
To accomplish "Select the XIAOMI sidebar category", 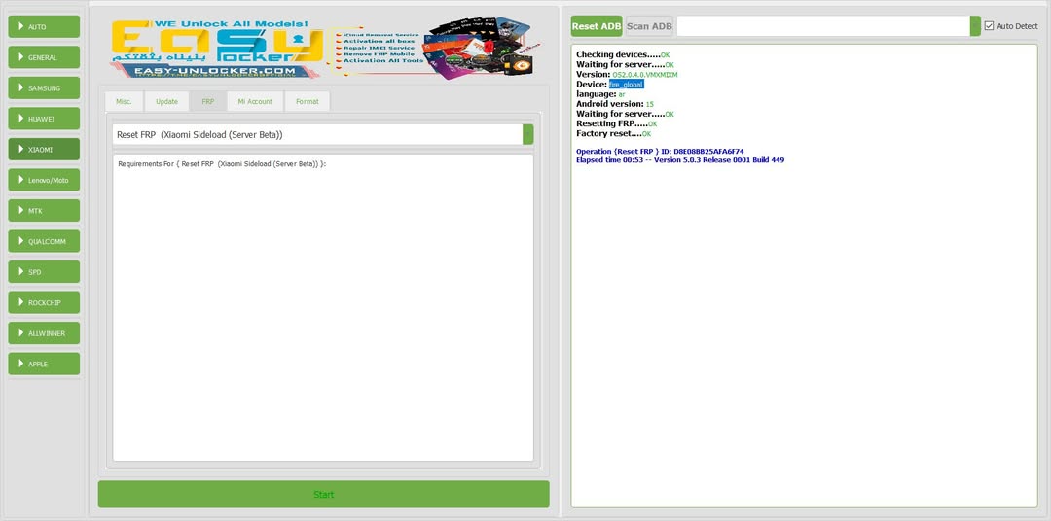I will (x=44, y=150).
